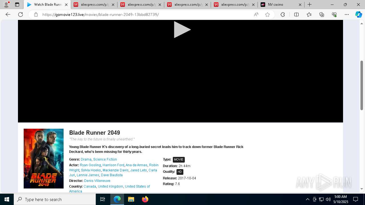Open browser profile avatar
365x205 pixels.
(x=6, y=5)
